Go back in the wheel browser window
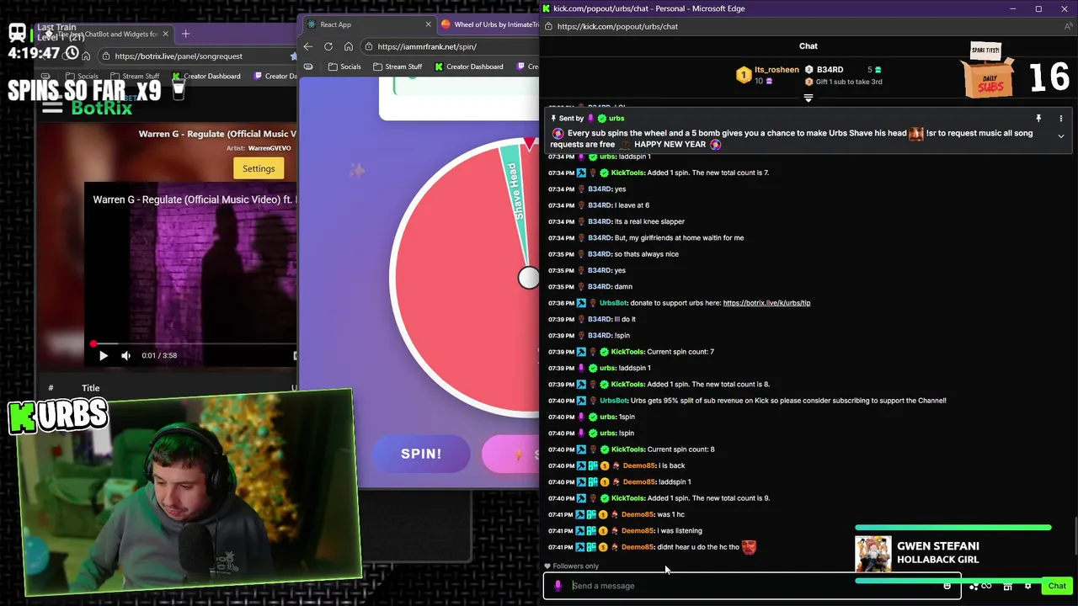Screen dimensions: 1078x606 308,46
